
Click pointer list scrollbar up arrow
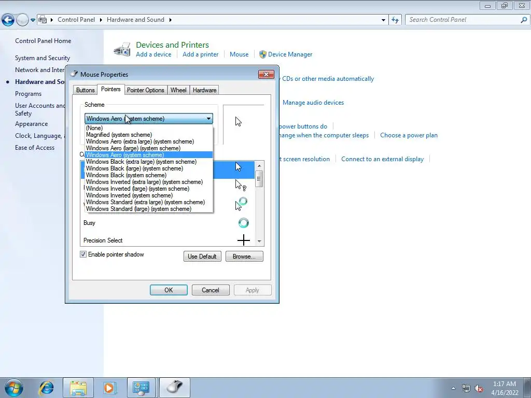pyautogui.click(x=259, y=166)
